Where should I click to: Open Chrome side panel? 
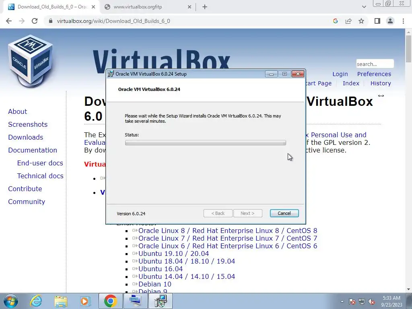(x=377, y=21)
